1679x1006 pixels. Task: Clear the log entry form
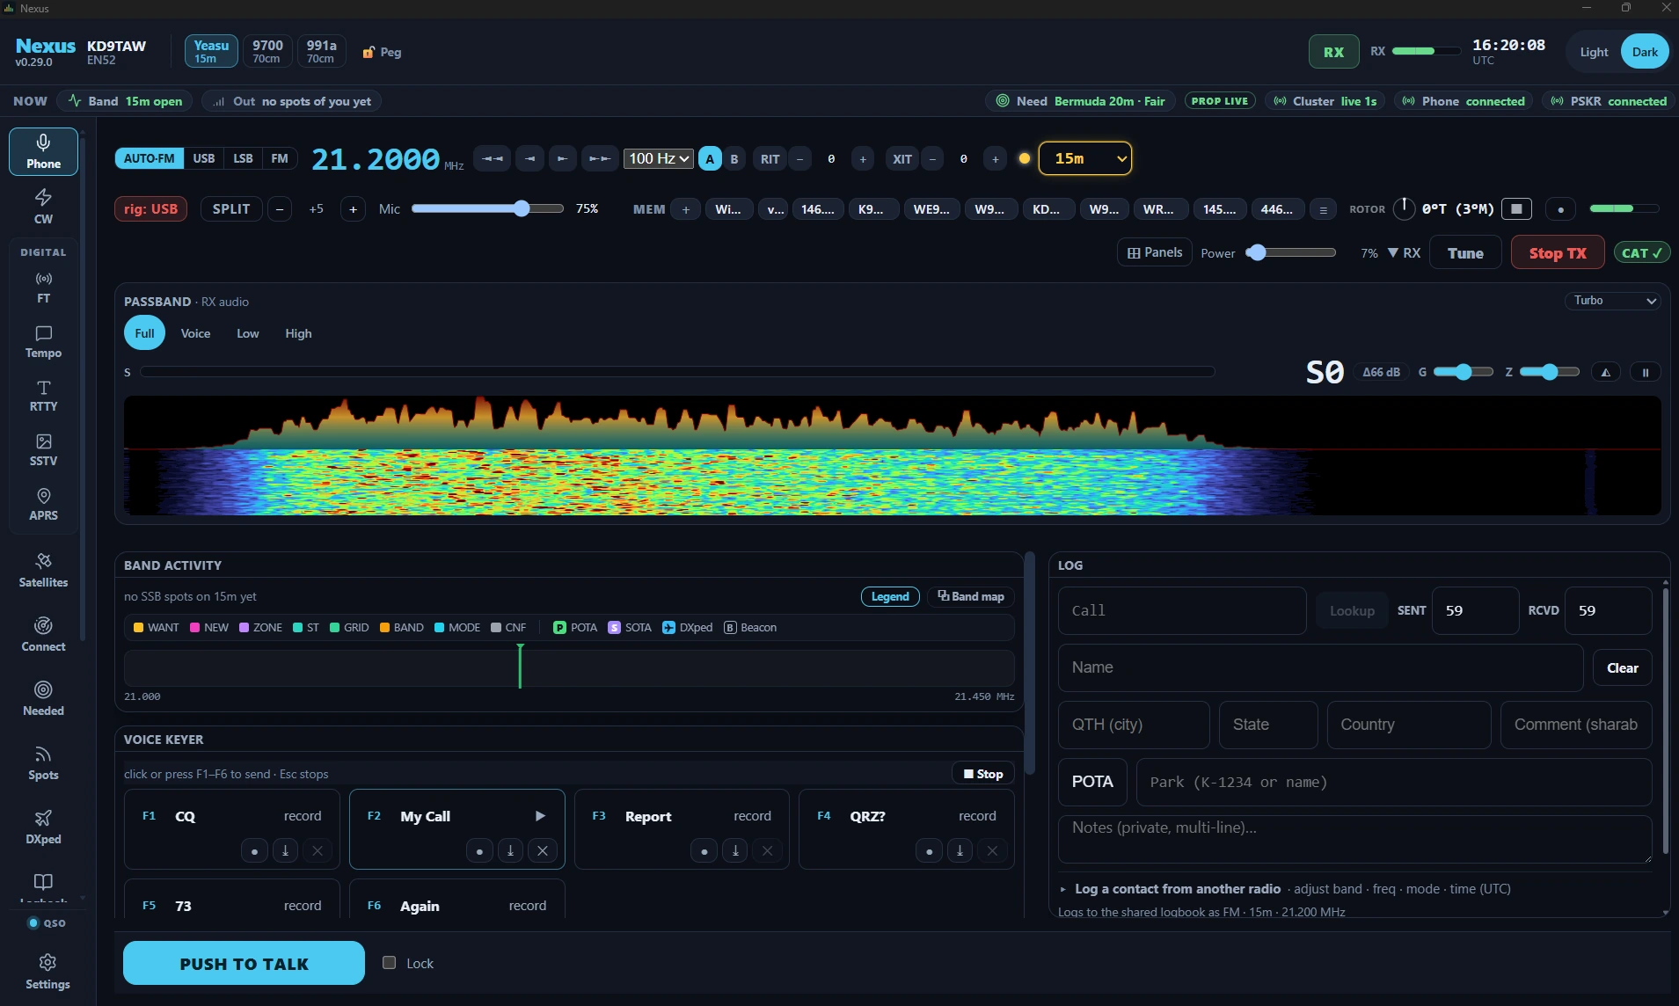[x=1622, y=667]
